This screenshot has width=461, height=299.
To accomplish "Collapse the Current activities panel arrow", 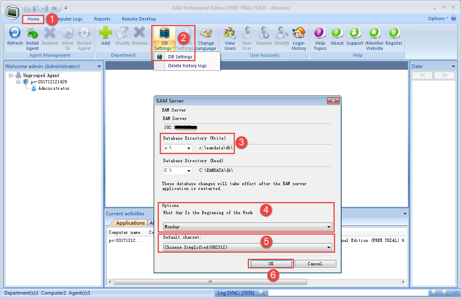I will [405, 214].
